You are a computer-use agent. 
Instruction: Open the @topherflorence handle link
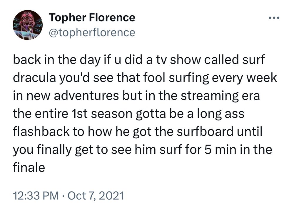click(92, 32)
